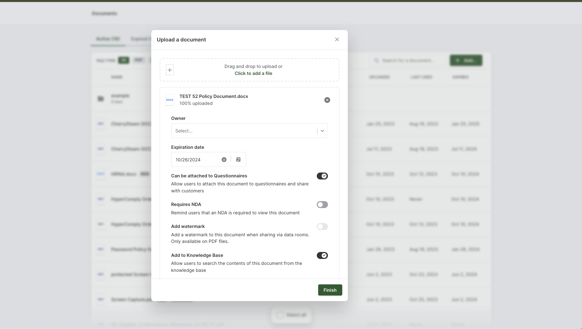
Task: Click the plus icon in upload dropzone
Action: (170, 70)
